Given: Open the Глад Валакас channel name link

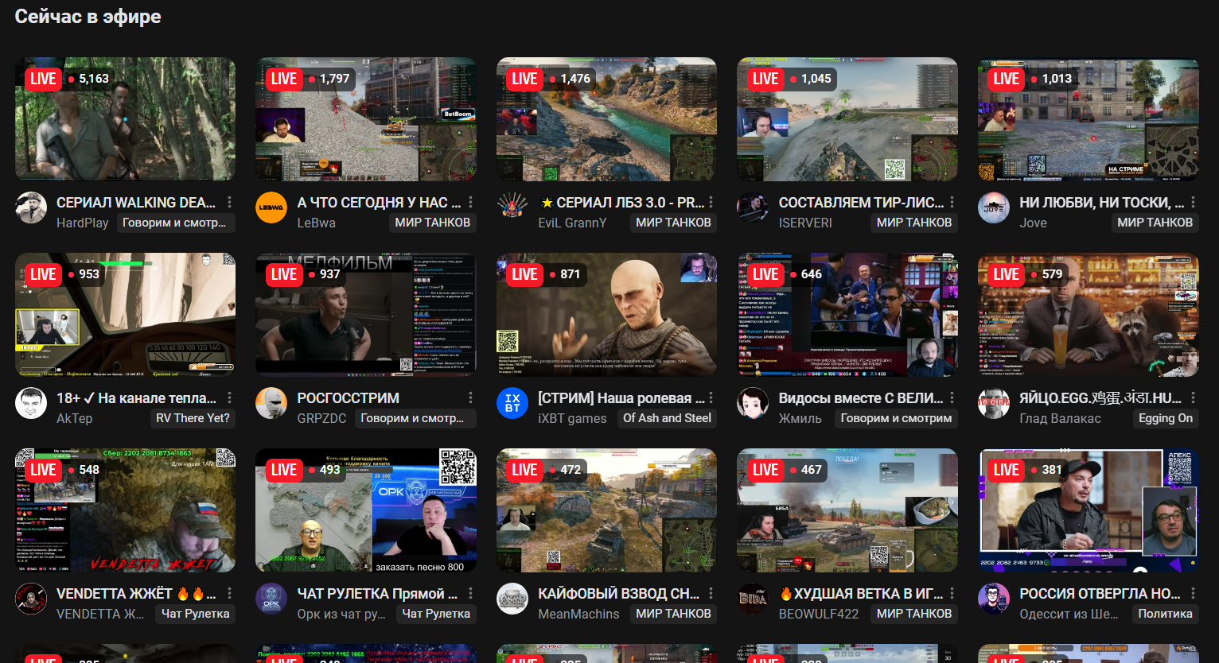Looking at the screenshot, I should pos(1060,418).
